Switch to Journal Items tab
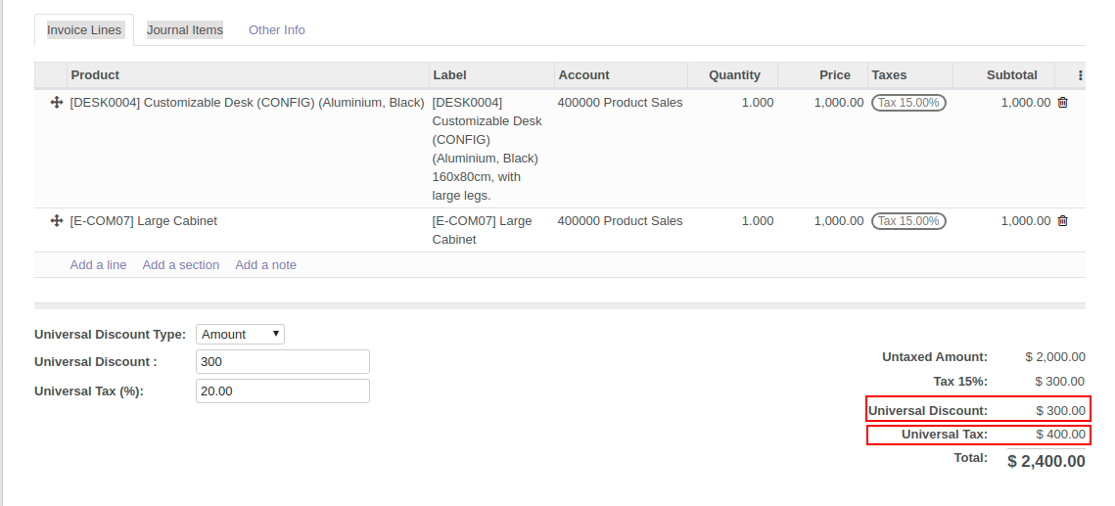The height and width of the screenshot is (506, 1115). tap(185, 30)
